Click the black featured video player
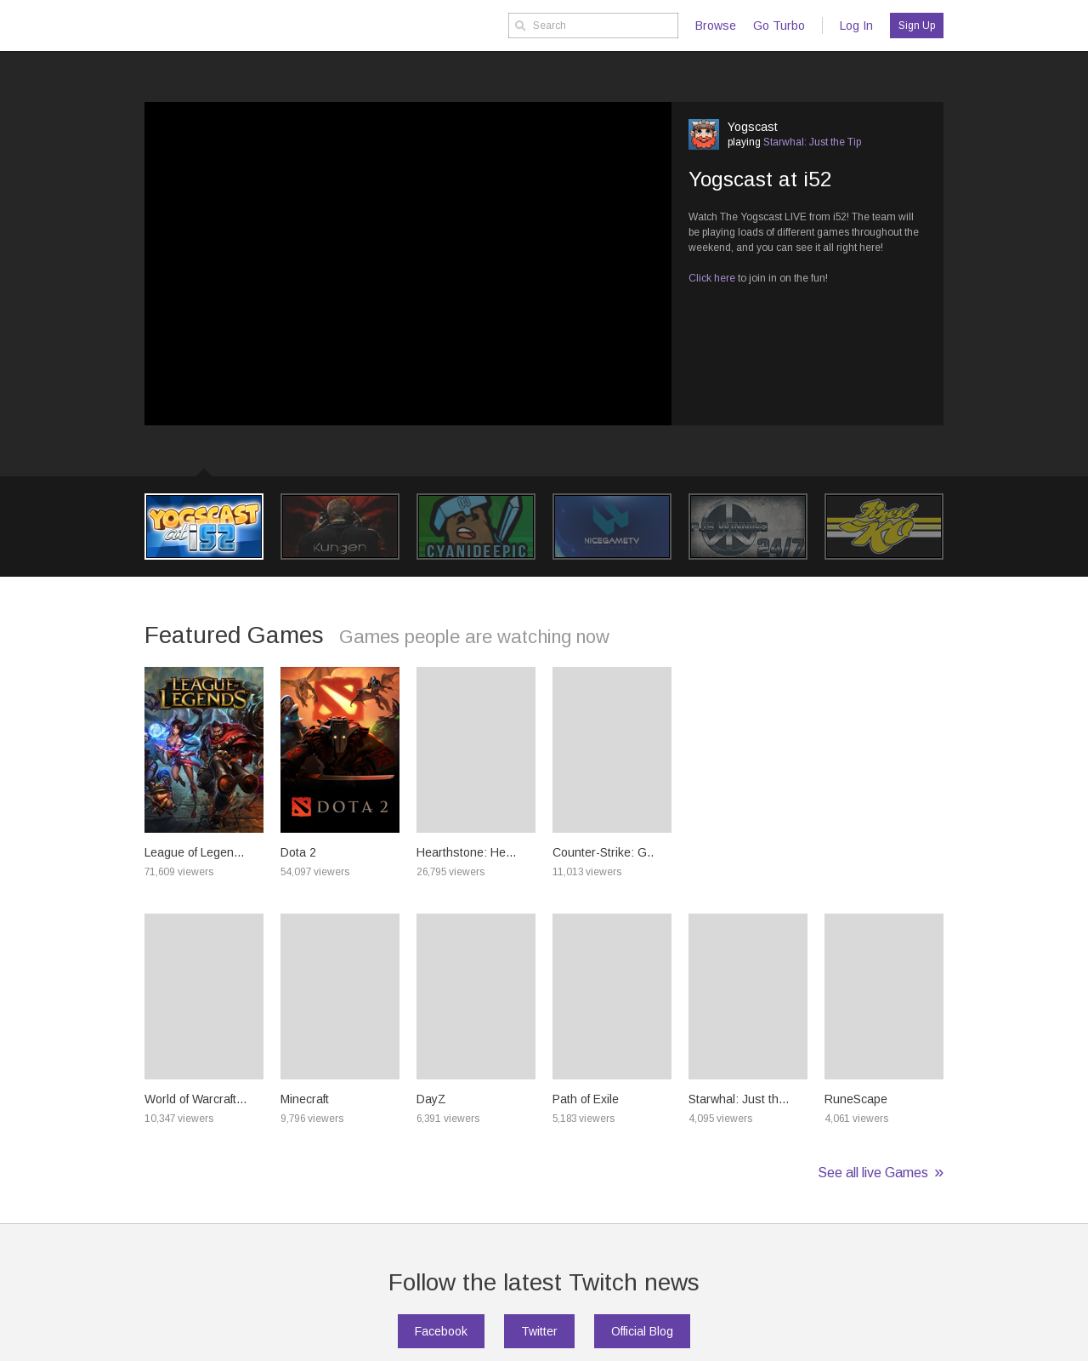 click(408, 264)
